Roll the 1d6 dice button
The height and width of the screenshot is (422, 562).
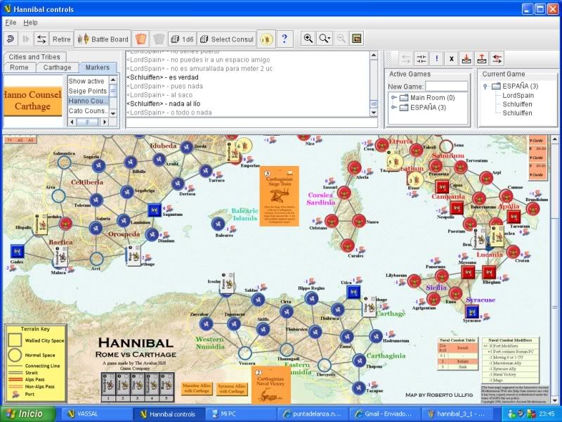tap(182, 39)
